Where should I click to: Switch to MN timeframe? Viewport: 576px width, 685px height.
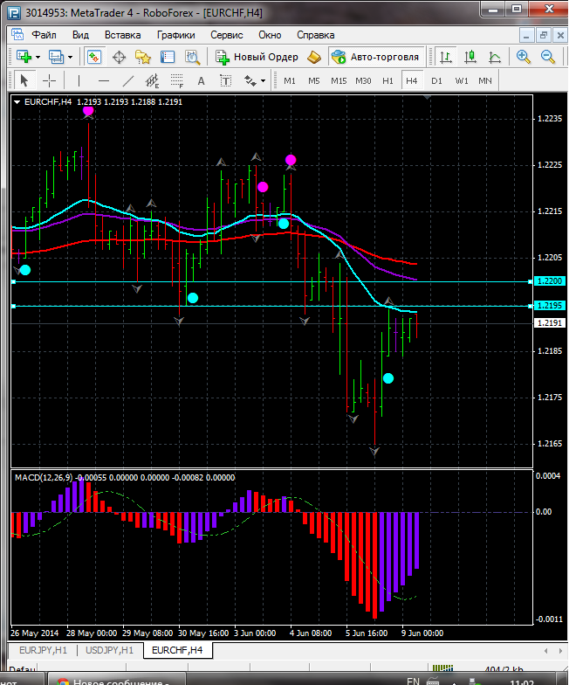point(485,80)
